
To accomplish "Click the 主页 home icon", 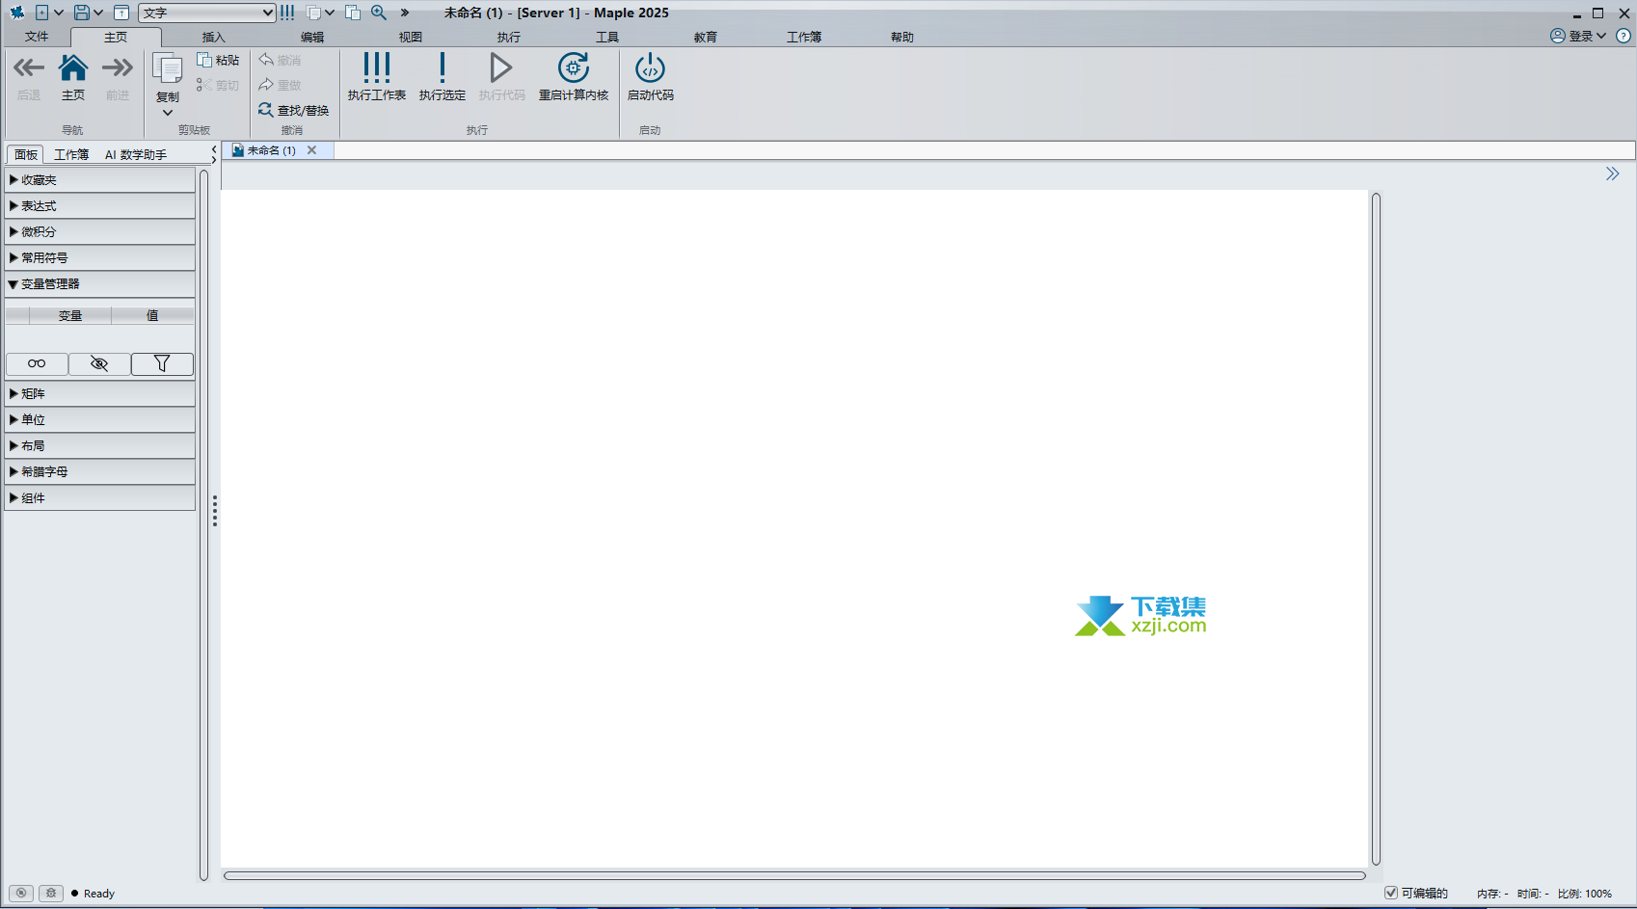I will coord(73,67).
